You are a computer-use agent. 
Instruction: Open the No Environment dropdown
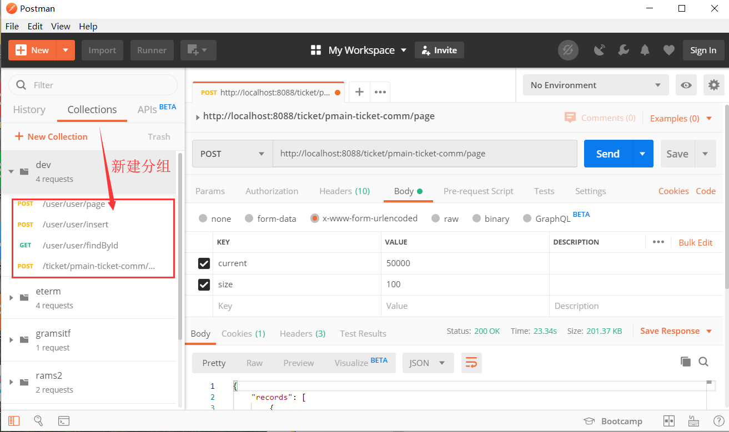[595, 85]
